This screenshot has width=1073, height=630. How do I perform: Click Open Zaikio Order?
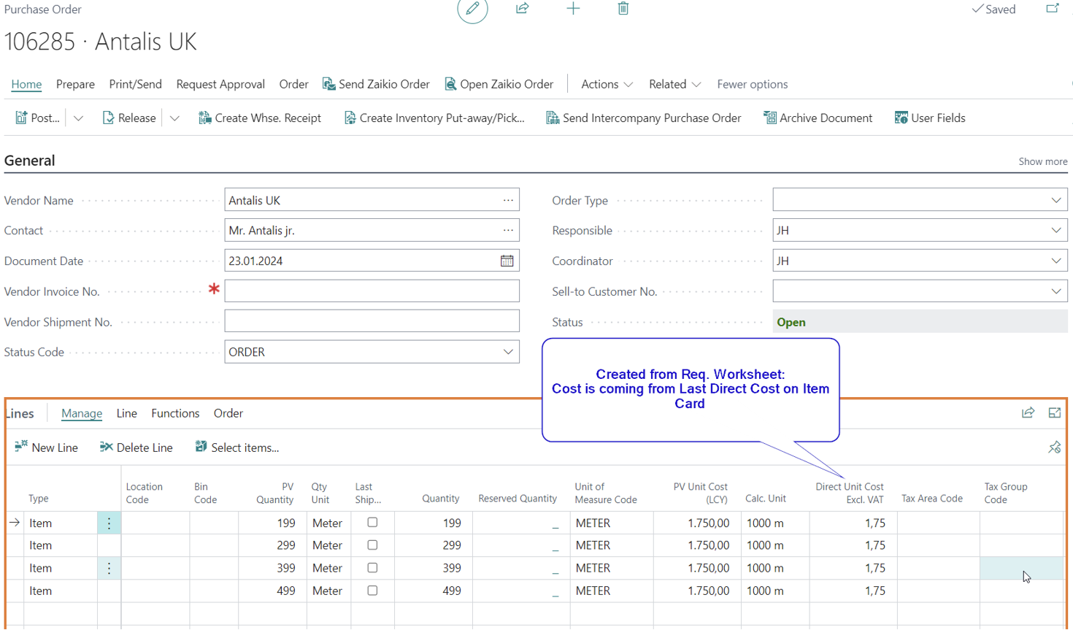tap(499, 84)
